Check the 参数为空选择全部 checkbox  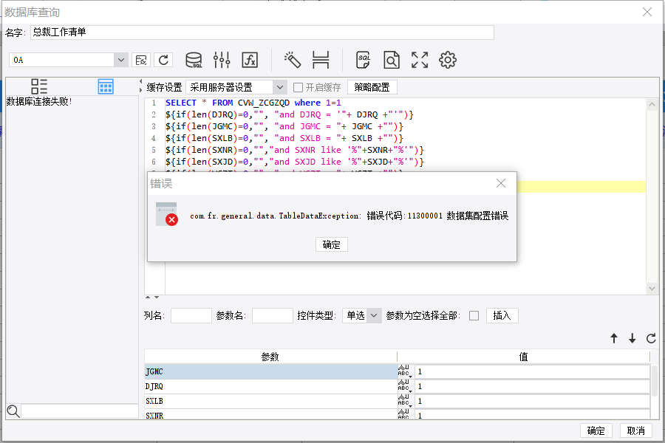474,315
